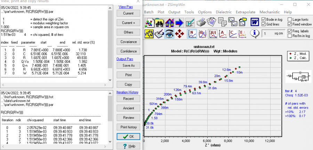Open the Extrapolate menu
Image resolution: width=313 pixels, height=150 pixels.
[244, 12]
